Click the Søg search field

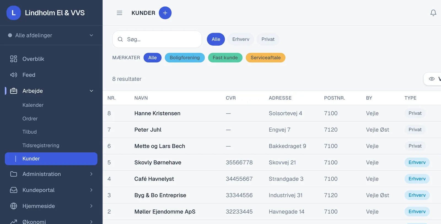[x=157, y=39]
